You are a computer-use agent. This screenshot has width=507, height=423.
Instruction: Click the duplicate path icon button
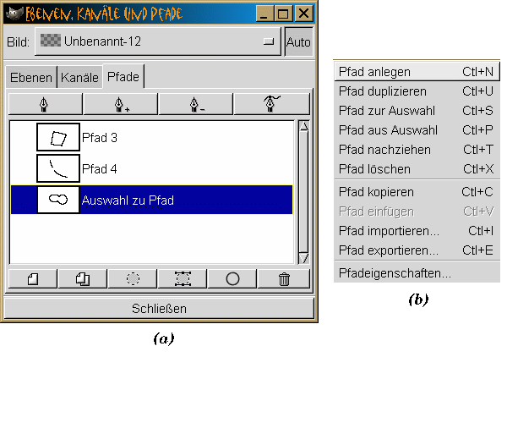[83, 278]
